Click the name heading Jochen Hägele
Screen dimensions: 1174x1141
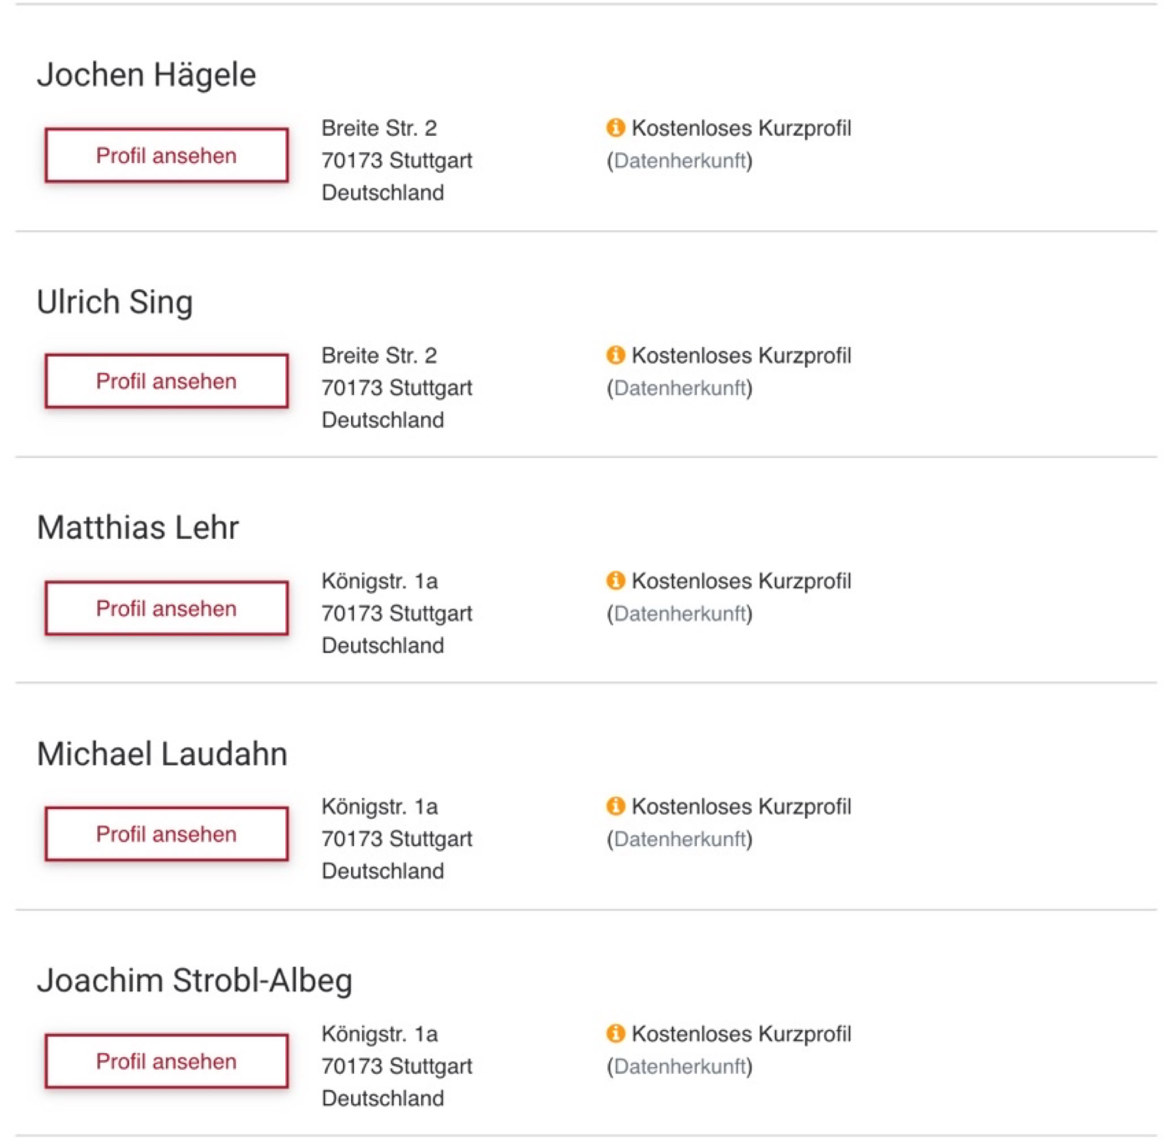(x=147, y=75)
